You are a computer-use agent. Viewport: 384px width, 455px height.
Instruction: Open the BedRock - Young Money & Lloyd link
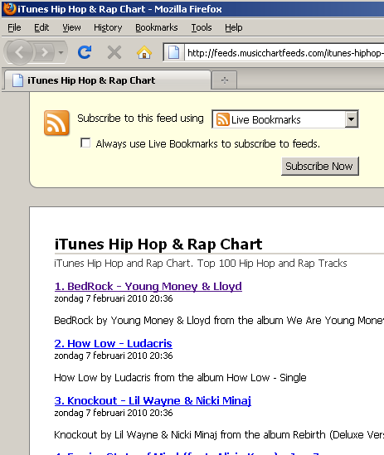pyautogui.click(x=148, y=287)
